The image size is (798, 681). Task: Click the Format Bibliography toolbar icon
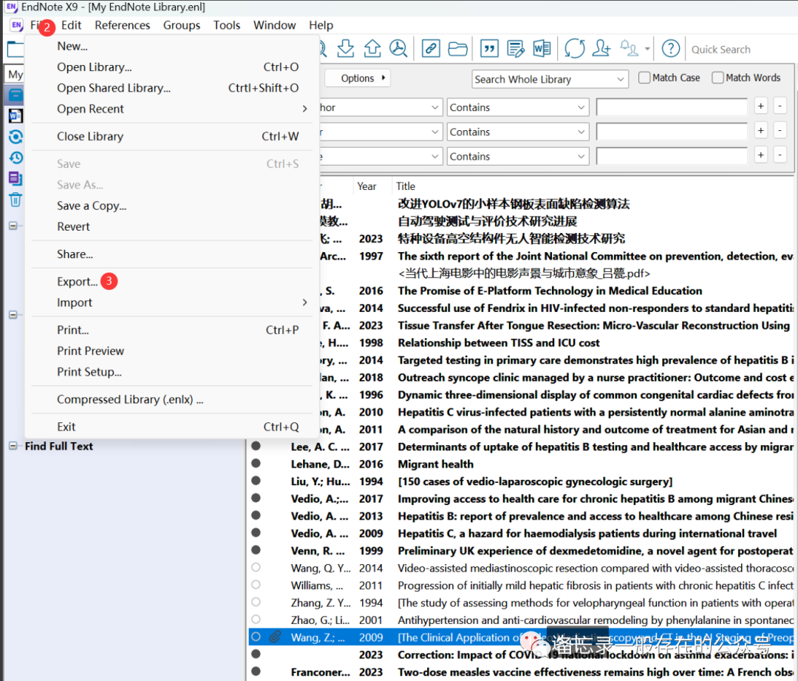(516, 49)
